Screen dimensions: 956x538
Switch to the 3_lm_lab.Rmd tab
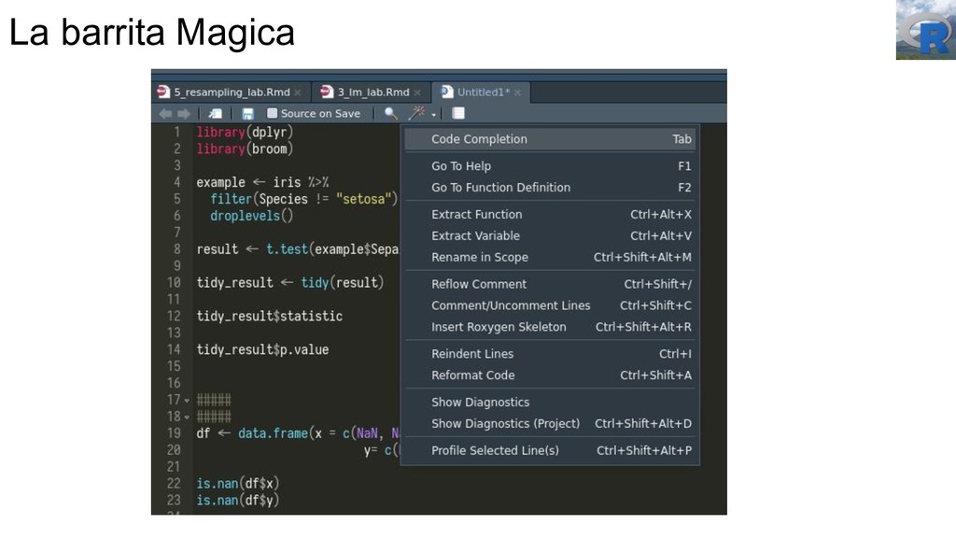click(x=373, y=92)
